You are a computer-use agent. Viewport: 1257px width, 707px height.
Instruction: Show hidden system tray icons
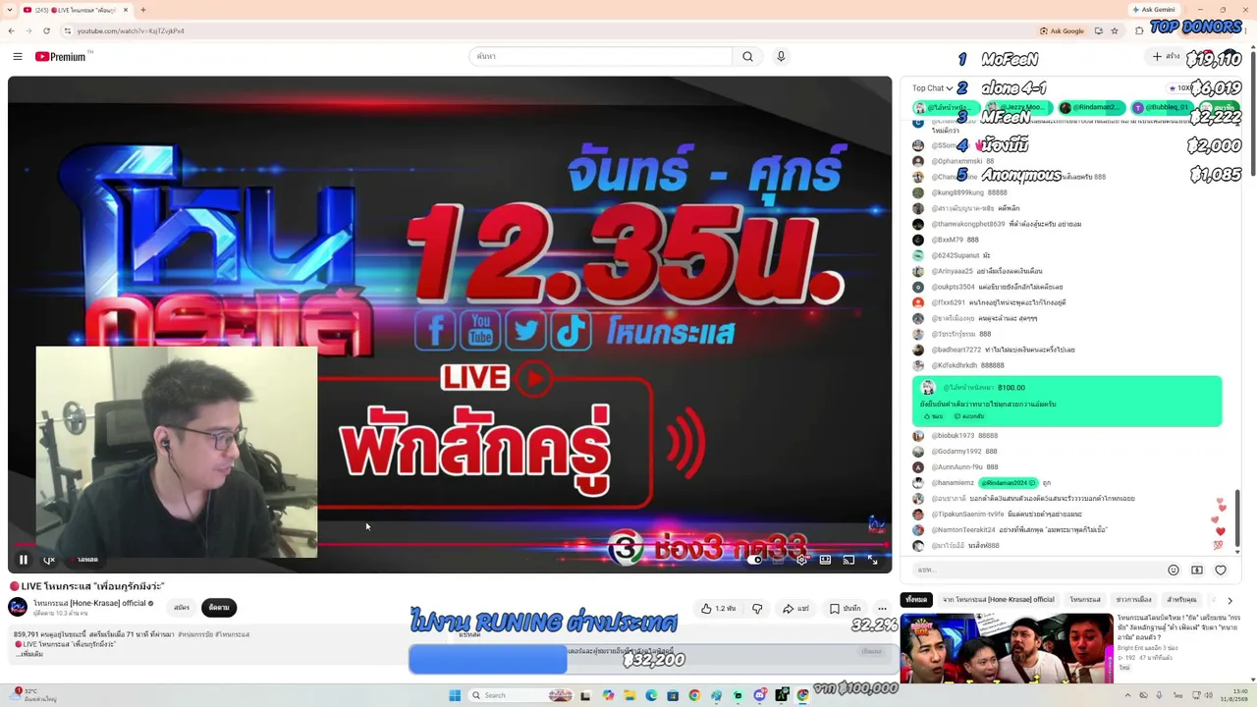click(1127, 695)
